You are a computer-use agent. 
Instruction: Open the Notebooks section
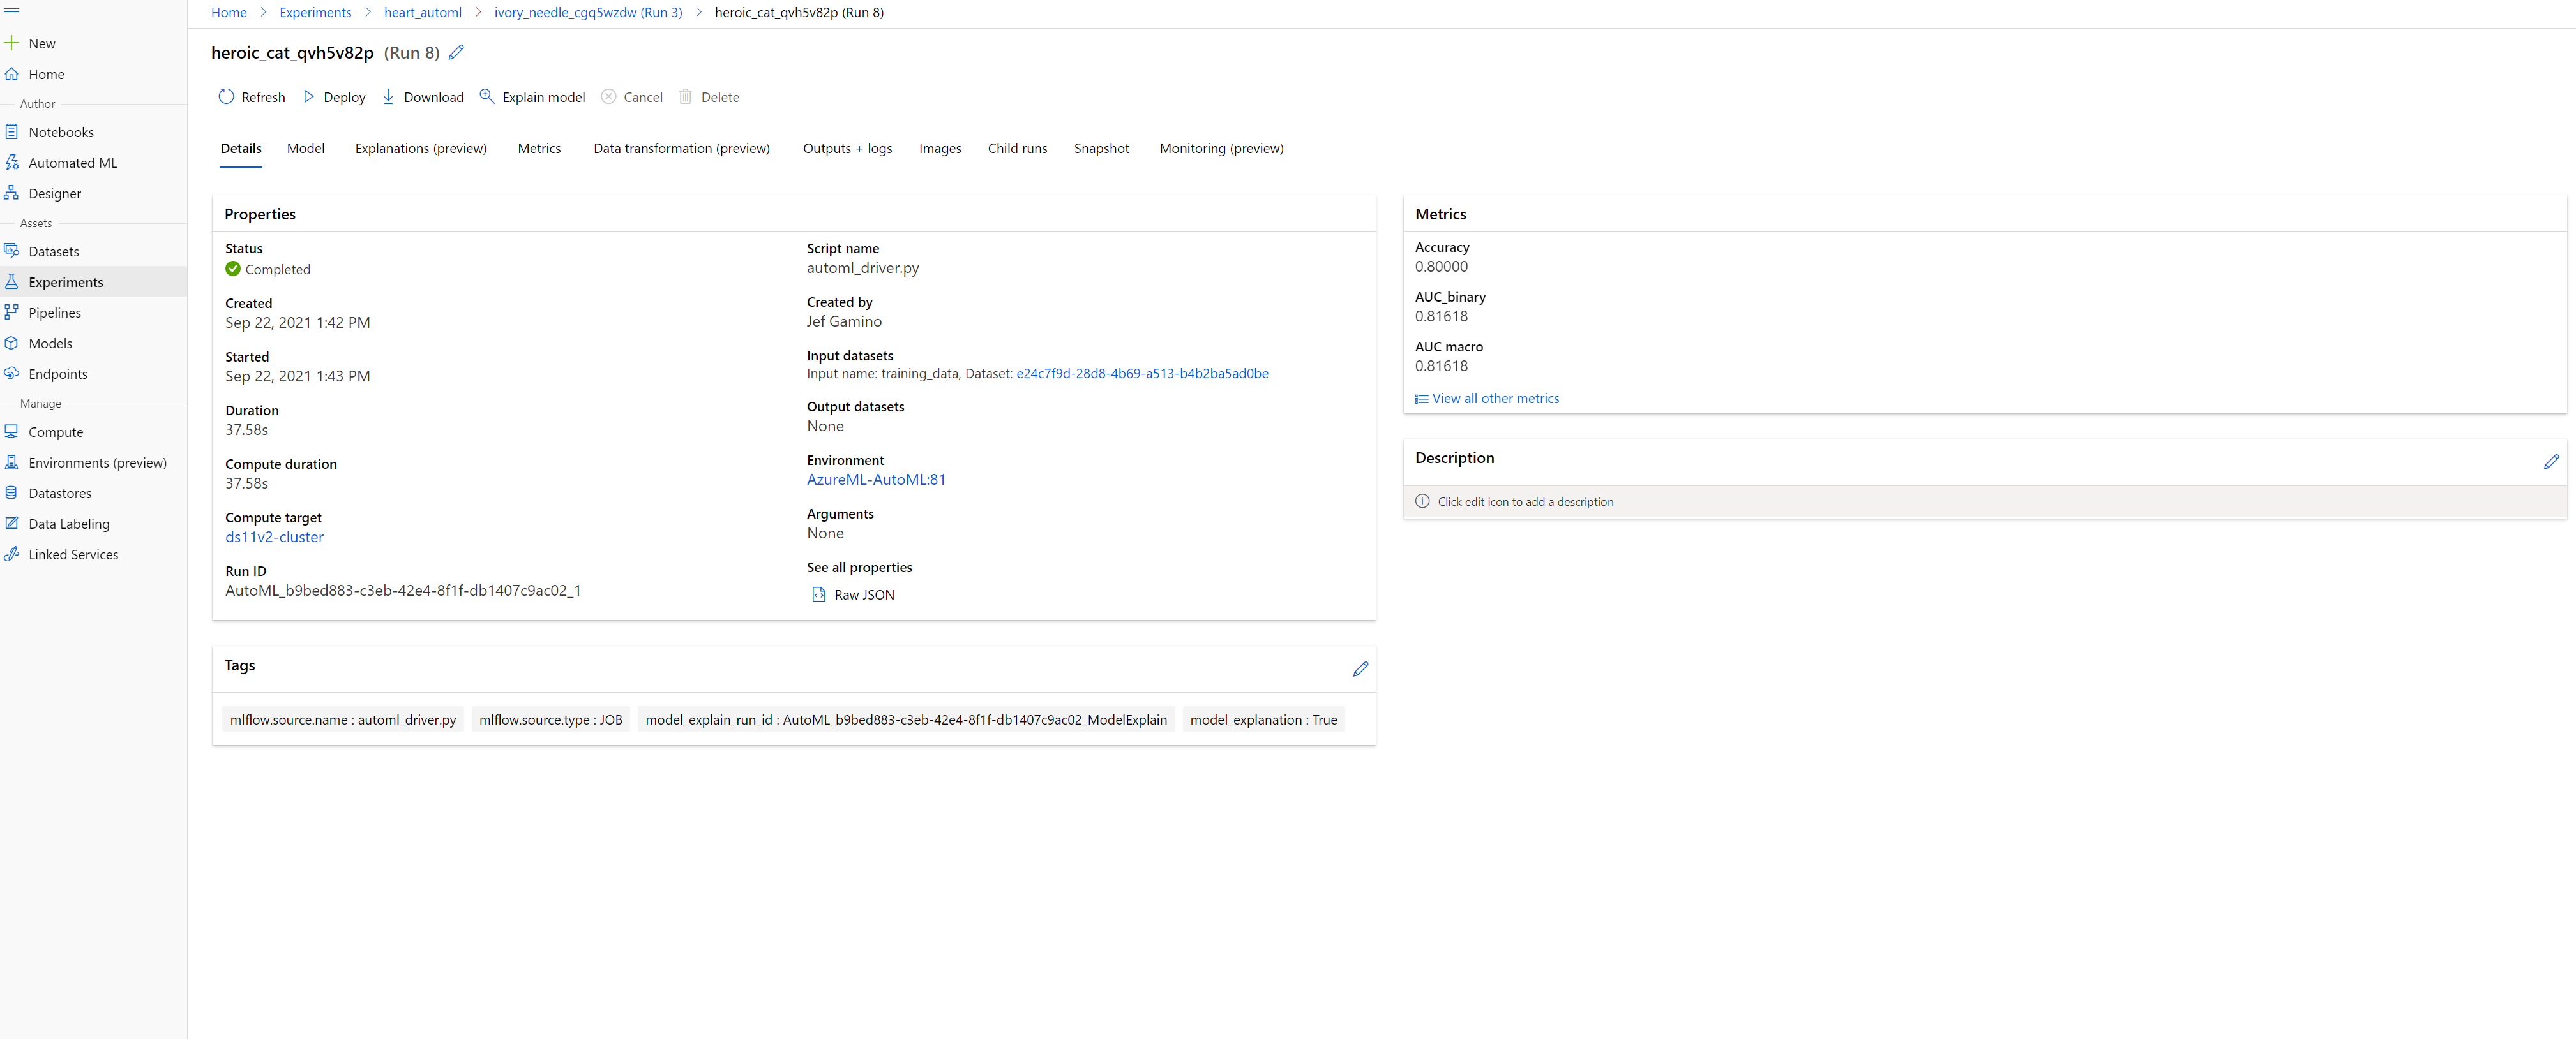[x=61, y=131]
